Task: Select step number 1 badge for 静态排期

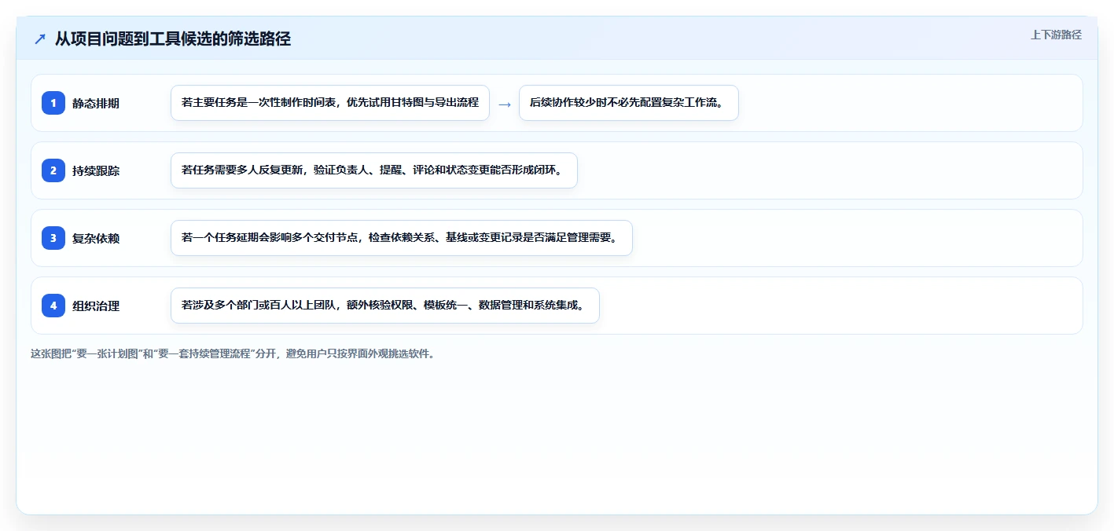Action: pyautogui.click(x=53, y=103)
